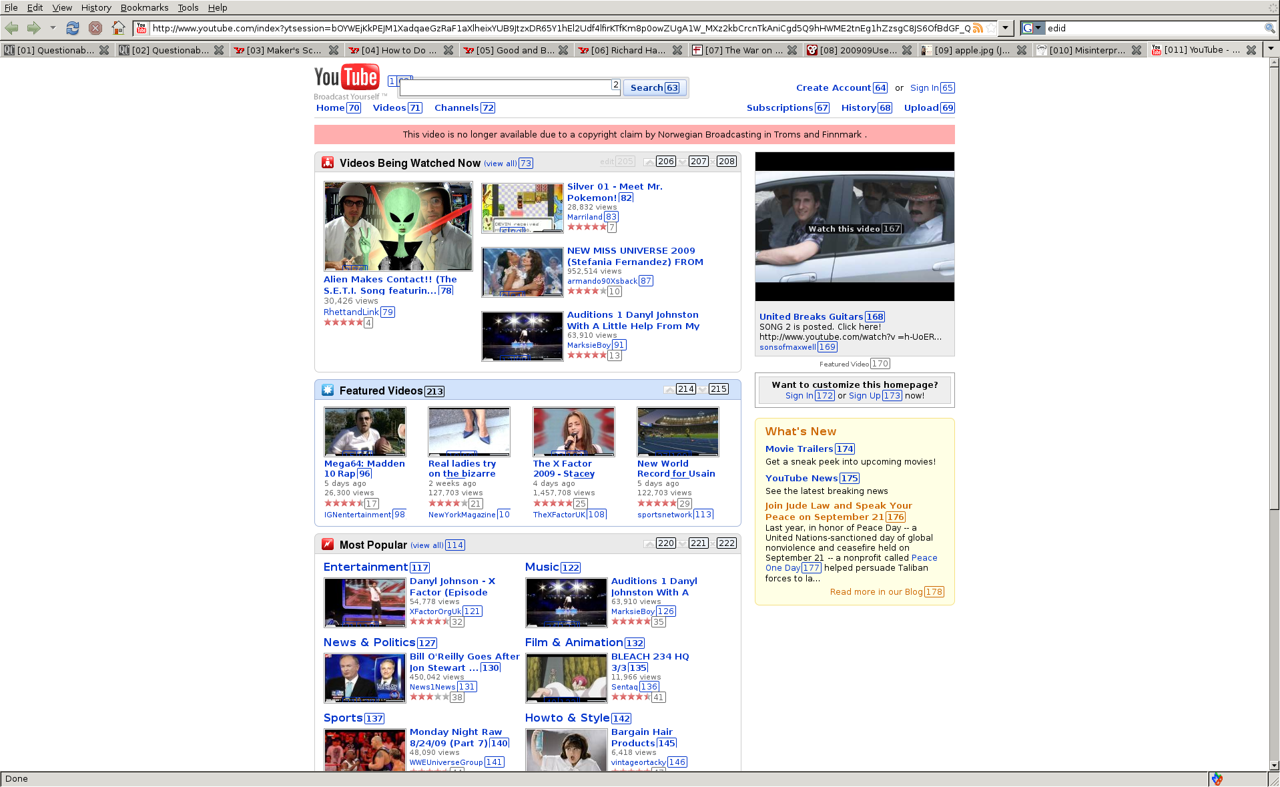Move the Featured Videos module up
The image size is (1280, 787).
[669, 389]
